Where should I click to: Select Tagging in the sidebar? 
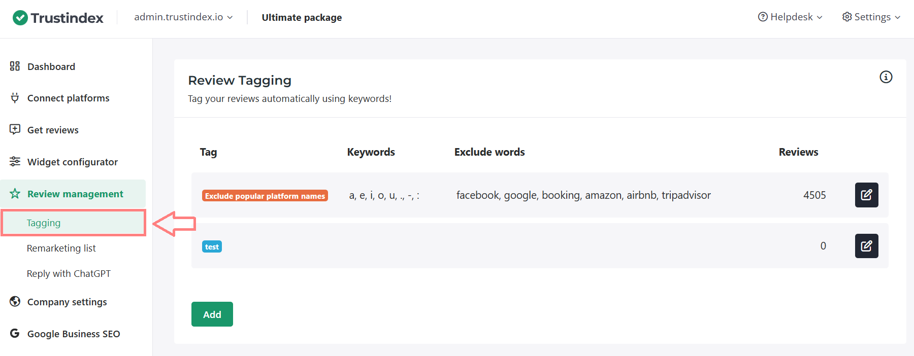44,223
